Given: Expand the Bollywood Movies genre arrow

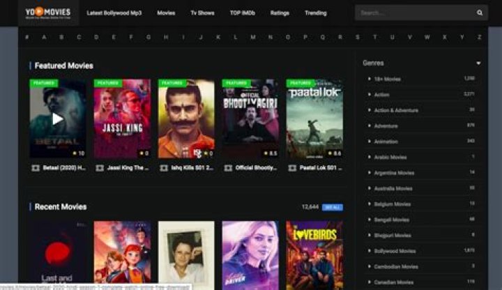Looking at the screenshot, I should (370, 251).
